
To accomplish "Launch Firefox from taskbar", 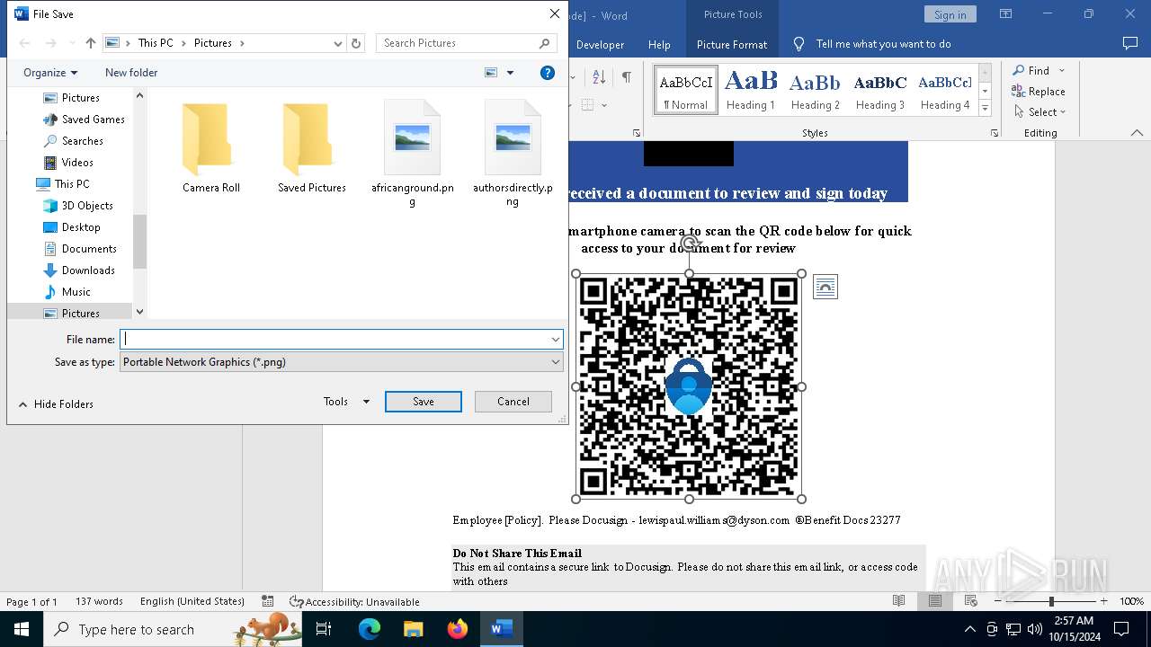I will point(458,629).
